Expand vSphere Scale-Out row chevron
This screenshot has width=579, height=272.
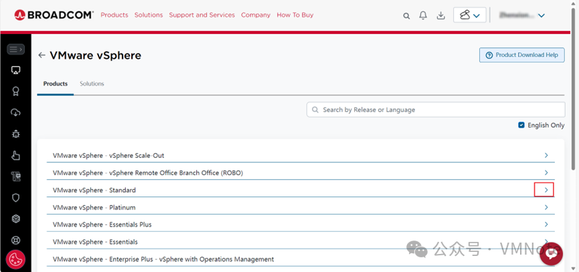tap(546, 156)
